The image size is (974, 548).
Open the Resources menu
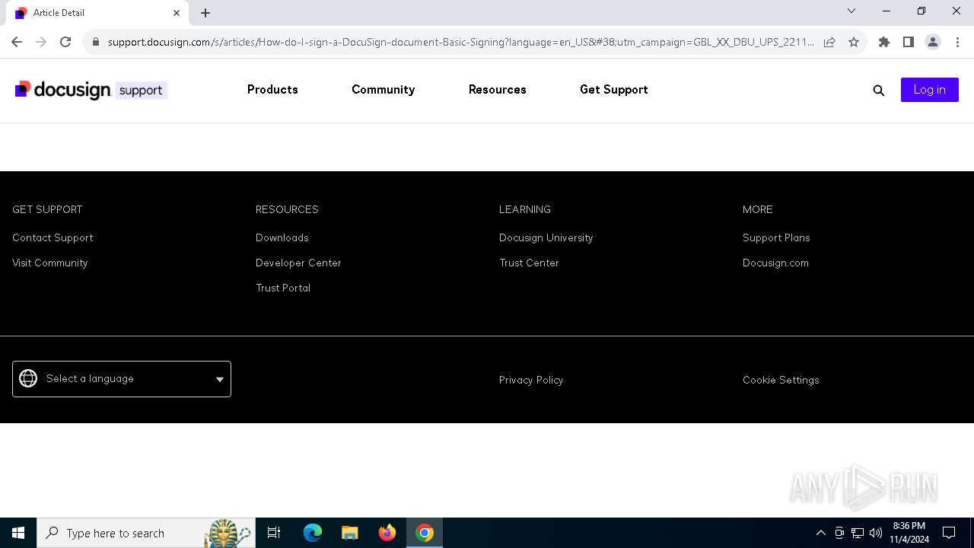498,90
